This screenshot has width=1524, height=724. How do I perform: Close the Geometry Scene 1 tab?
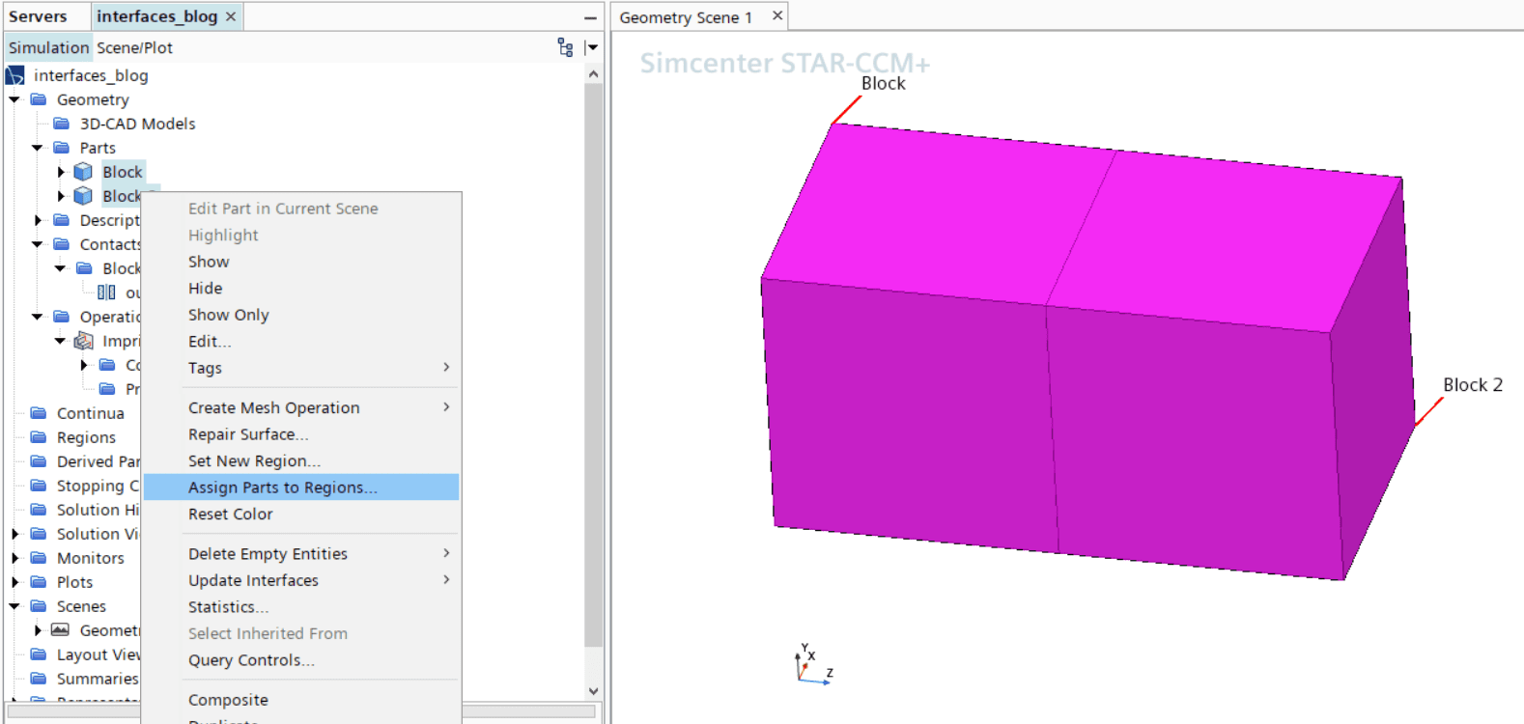[x=777, y=16]
